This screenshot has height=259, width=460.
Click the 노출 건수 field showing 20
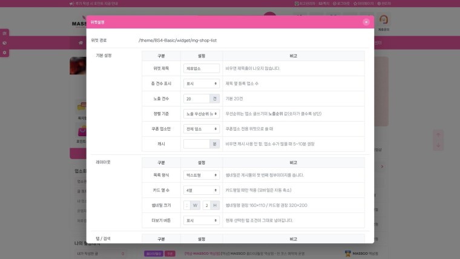point(197,99)
